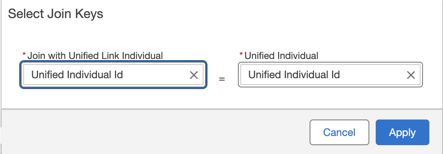Click the word Apply on blue button
The height and width of the screenshot is (154, 443).
[402, 132]
